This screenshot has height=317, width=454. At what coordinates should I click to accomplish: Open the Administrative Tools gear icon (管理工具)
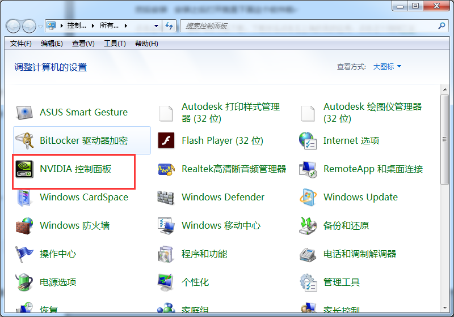(308, 282)
